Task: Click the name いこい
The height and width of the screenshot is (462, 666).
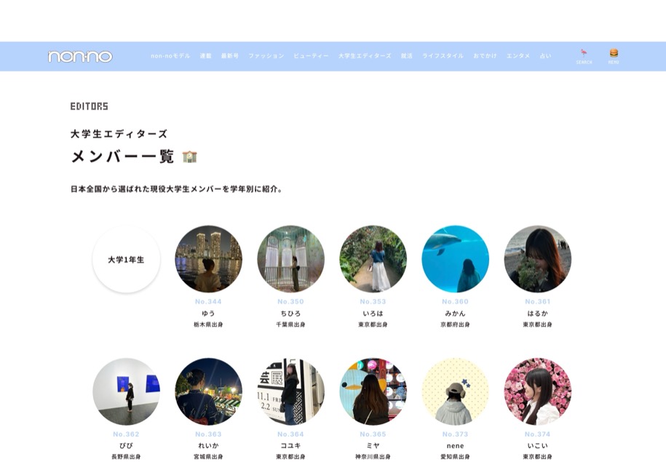Action: point(538,445)
